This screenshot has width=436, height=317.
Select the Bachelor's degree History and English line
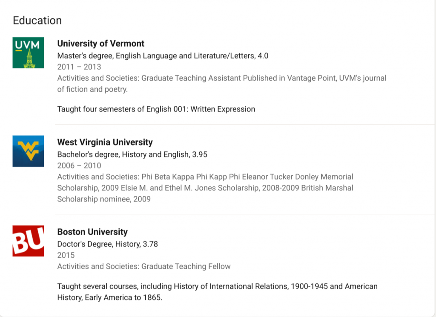pos(132,154)
